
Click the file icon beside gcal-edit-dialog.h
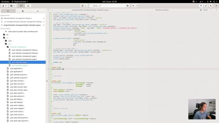[x=8, y=102]
